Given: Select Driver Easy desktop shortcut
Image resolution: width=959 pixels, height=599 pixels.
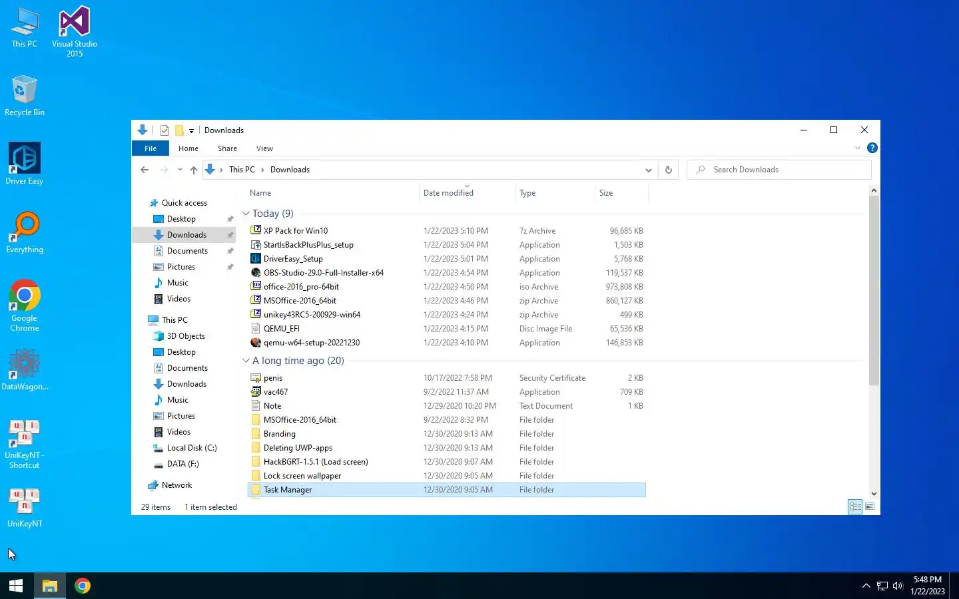Looking at the screenshot, I should pyautogui.click(x=25, y=164).
